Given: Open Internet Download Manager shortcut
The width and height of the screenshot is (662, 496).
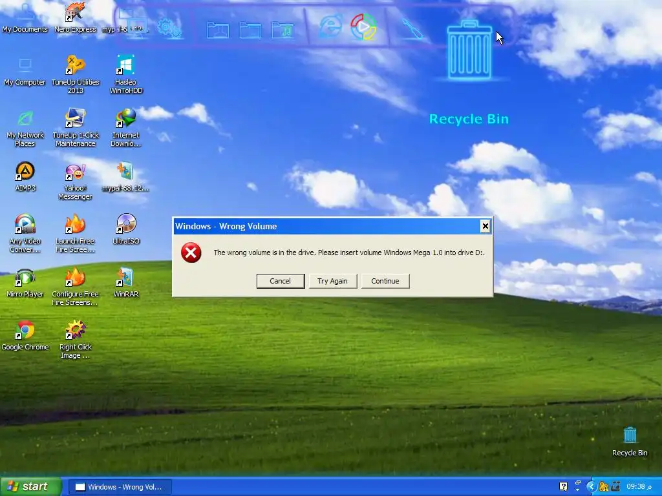Looking at the screenshot, I should pos(126,127).
